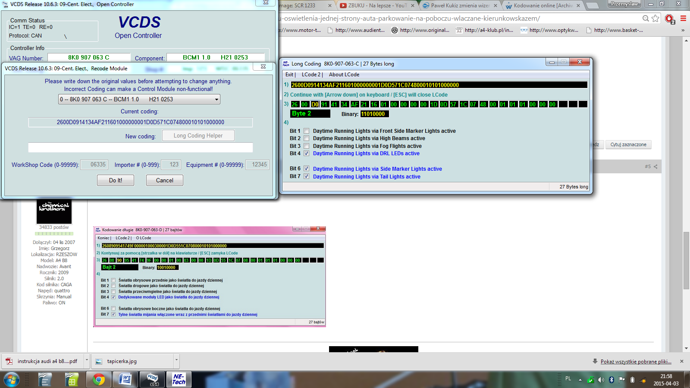The width and height of the screenshot is (690, 388).
Task: Click Bluetooth tray icon
Action: tap(611, 380)
